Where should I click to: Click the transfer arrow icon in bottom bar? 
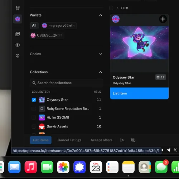[122, 140]
